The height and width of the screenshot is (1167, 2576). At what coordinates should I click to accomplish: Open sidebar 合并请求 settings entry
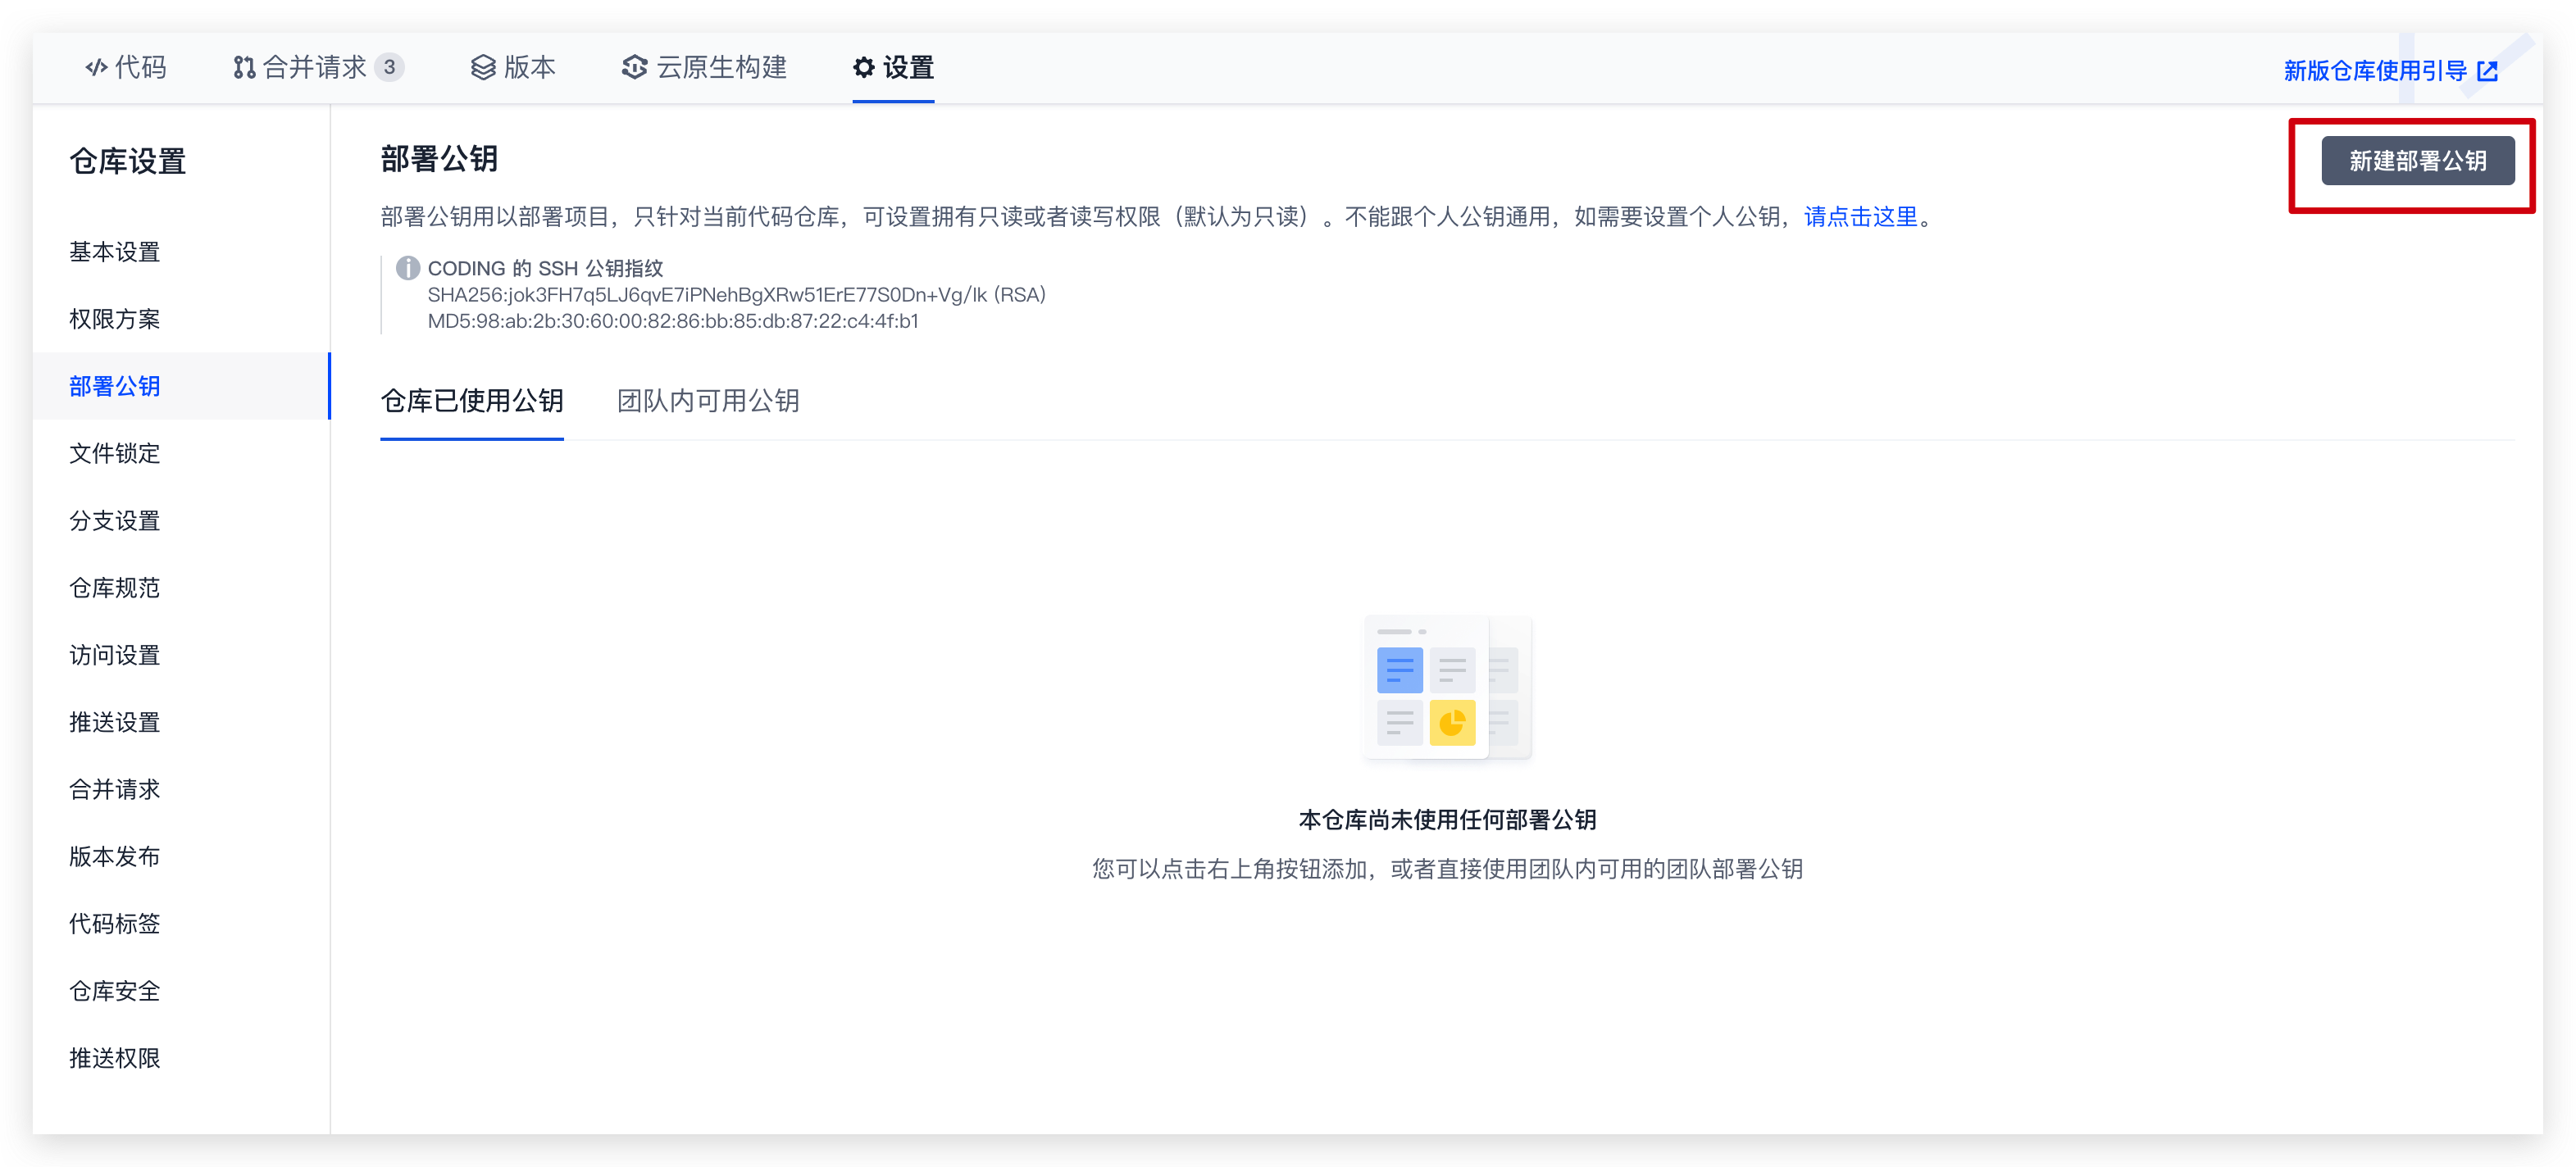(115, 789)
